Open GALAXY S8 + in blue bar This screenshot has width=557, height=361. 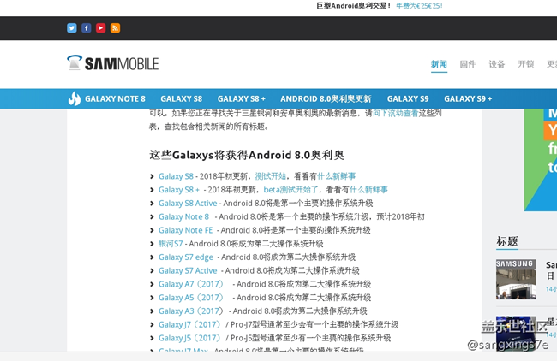(241, 99)
